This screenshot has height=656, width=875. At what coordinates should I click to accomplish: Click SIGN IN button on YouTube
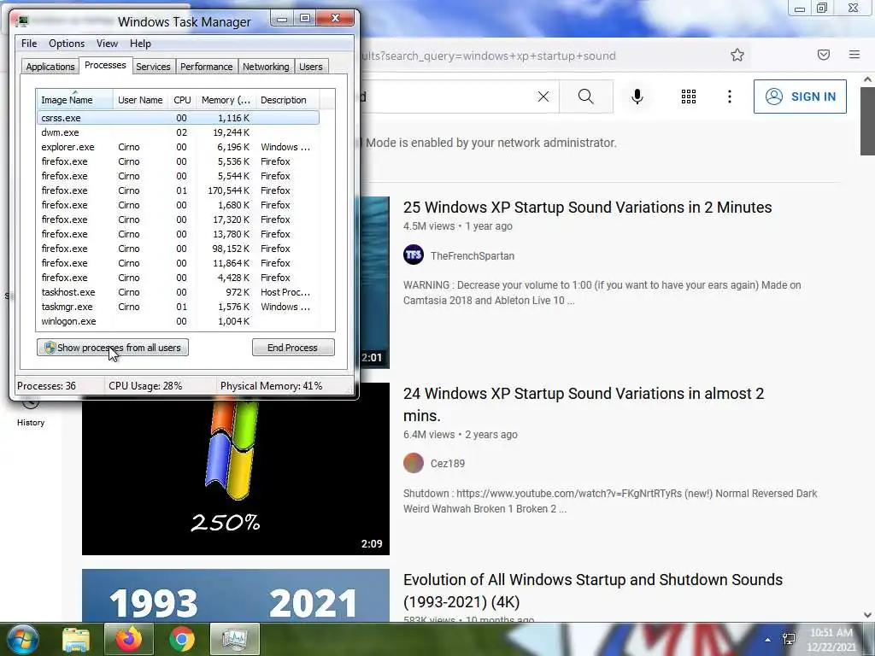[800, 97]
